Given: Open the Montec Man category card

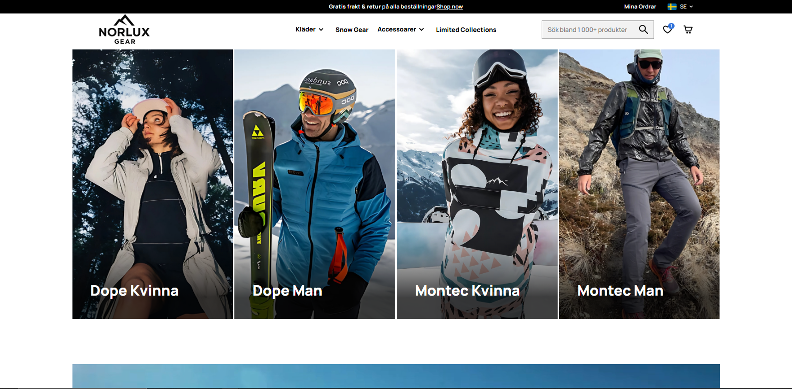Looking at the screenshot, I should click(639, 184).
